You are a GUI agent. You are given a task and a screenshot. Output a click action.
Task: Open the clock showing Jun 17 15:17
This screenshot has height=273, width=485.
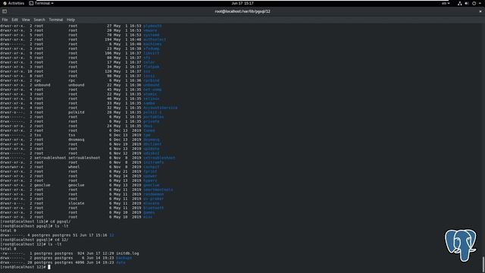coord(242,3)
